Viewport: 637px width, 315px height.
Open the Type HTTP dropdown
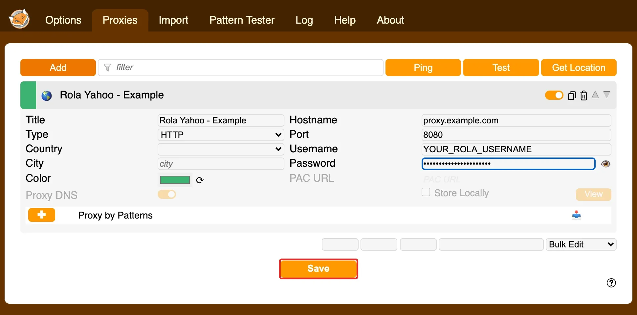tap(221, 135)
